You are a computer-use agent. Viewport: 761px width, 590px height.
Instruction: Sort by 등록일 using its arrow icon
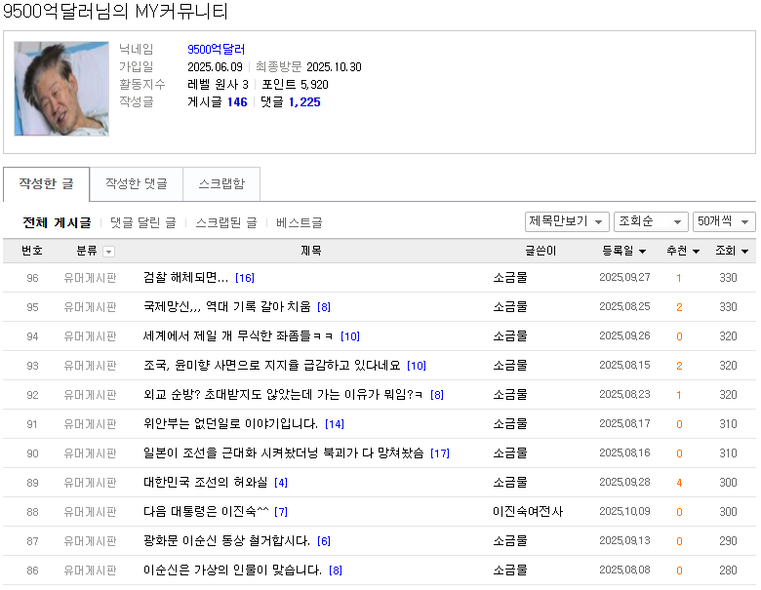(x=643, y=252)
